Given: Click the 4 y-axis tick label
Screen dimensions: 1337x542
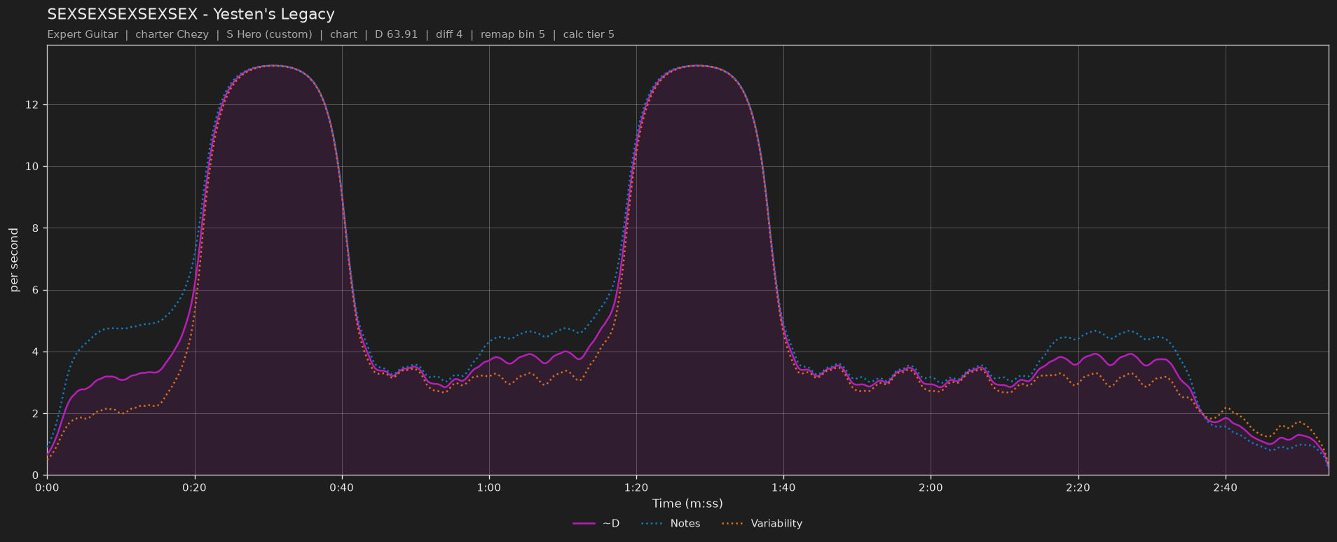Looking at the screenshot, I should (37, 352).
